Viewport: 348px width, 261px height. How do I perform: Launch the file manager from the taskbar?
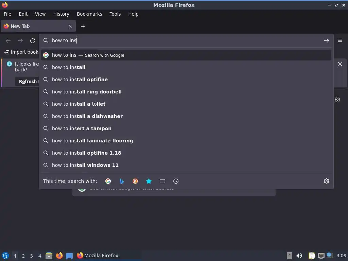coord(49,256)
